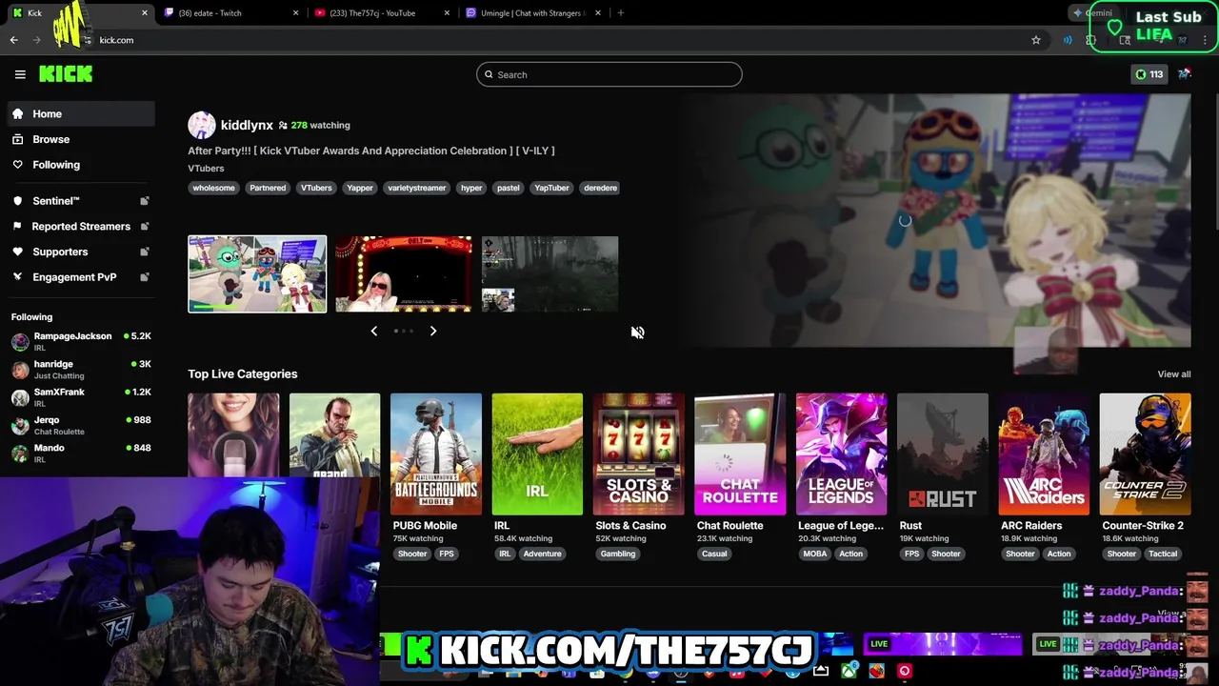Click the browser back arrow
1219x686 pixels.
[14, 40]
